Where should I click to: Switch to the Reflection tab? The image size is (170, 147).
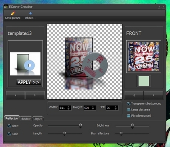pos(12,118)
